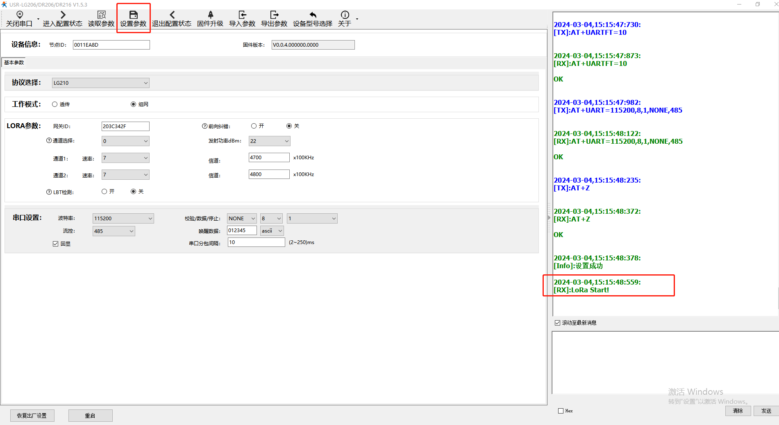Viewport: 779px width, 425px height.
Task: Click 恢复出厂设置 factory reset button
Action: click(x=32, y=416)
